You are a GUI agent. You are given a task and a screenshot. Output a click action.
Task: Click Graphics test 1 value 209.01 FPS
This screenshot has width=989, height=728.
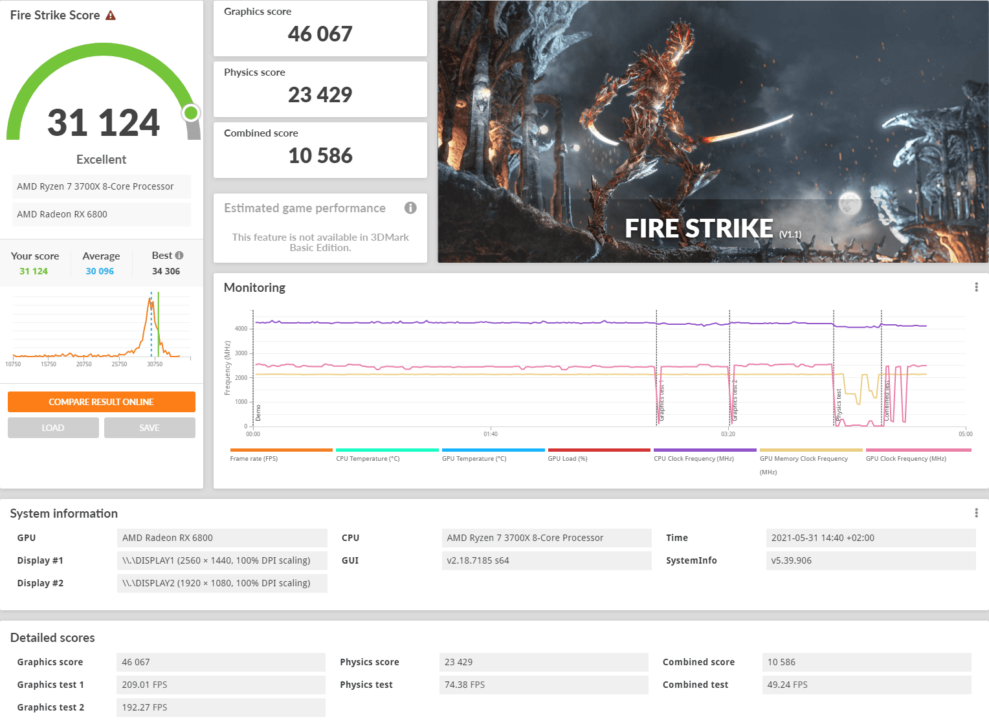tap(221, 685)
